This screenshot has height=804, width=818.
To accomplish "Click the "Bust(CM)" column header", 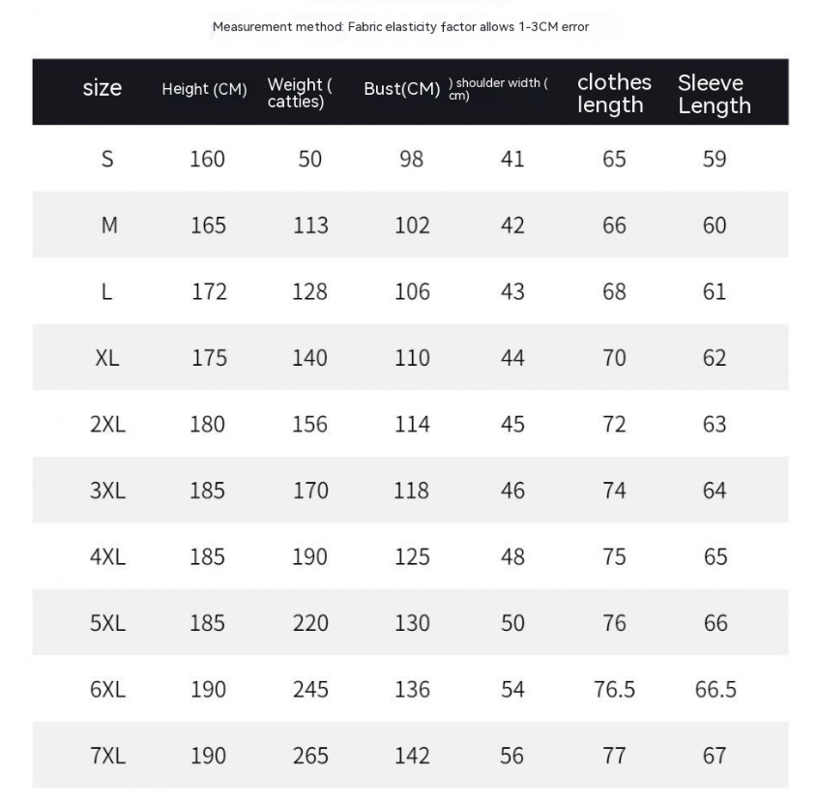I will click(401, 89).
